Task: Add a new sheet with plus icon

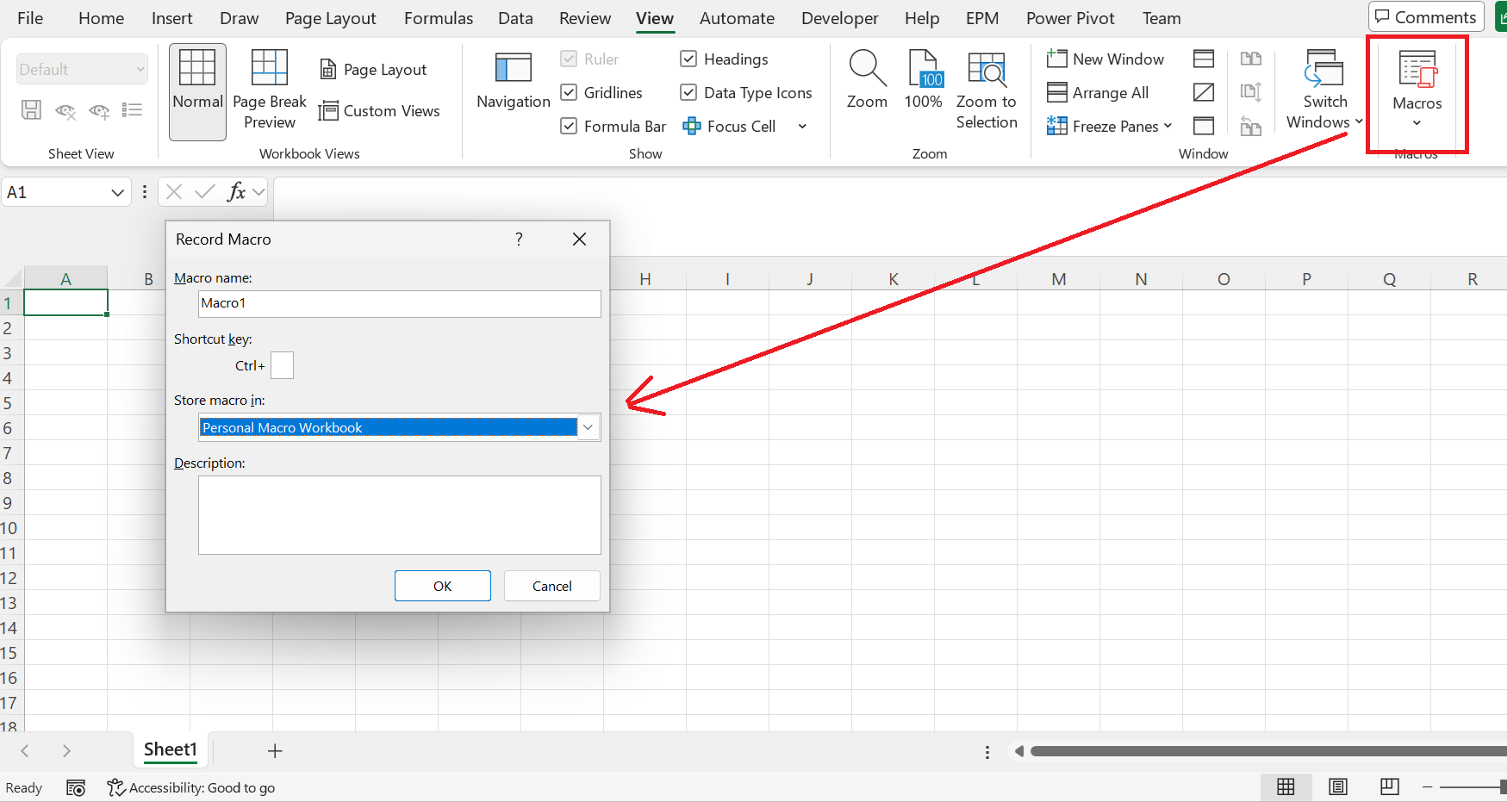Action: [x=275, y=751]
